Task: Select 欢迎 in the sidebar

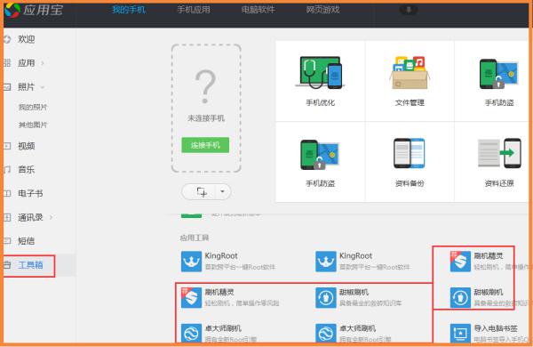Action: coord(26,39)
